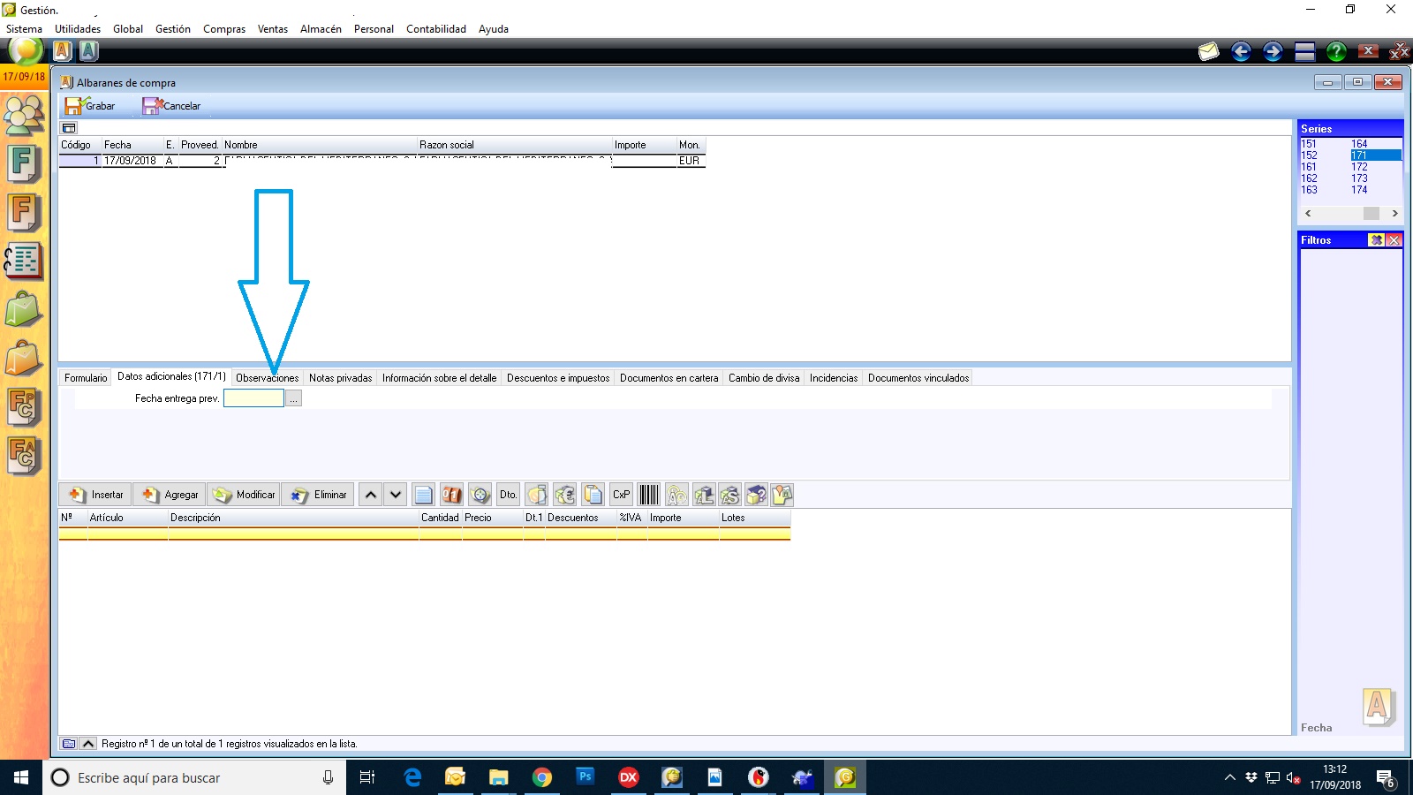This screenshot has height=795, width=1413.
Task: Click the Eliminar line button
Action: pos(318,495)
